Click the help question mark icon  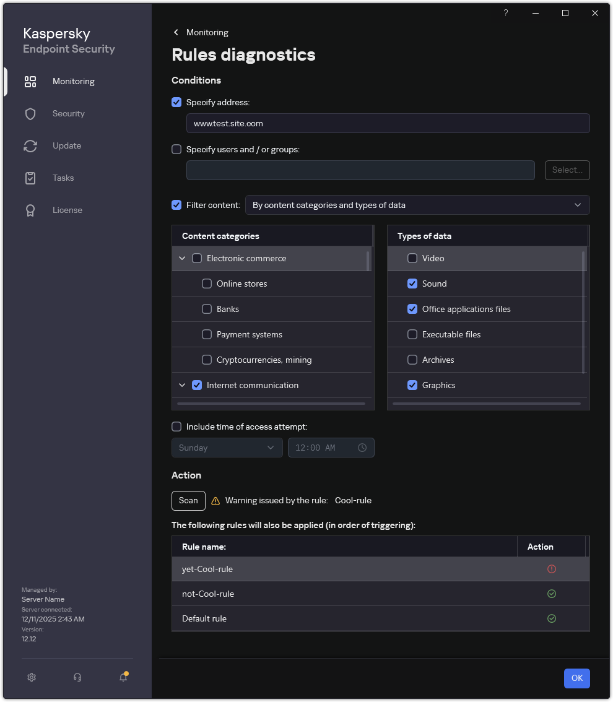pos(506,13)
